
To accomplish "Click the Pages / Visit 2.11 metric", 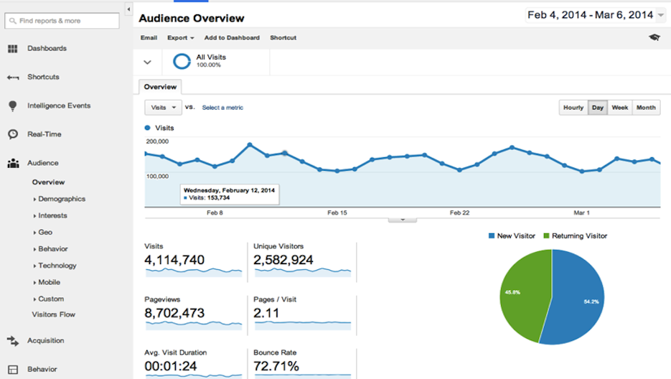I will [302, 314].
